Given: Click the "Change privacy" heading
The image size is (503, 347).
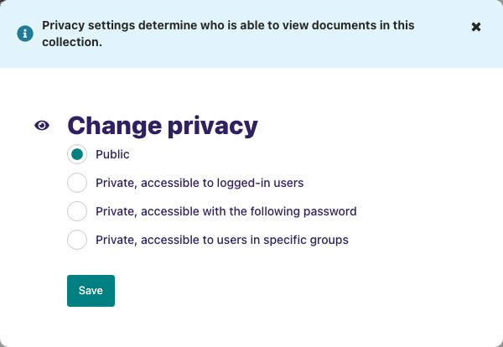Looking at the screenshot, I should click(x=163, y=126).
